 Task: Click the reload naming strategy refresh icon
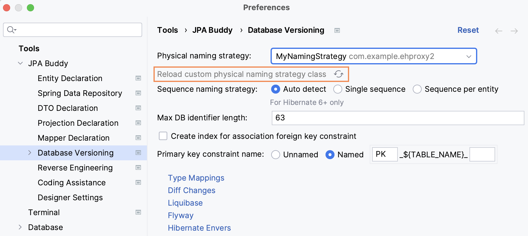coord(339,74)
